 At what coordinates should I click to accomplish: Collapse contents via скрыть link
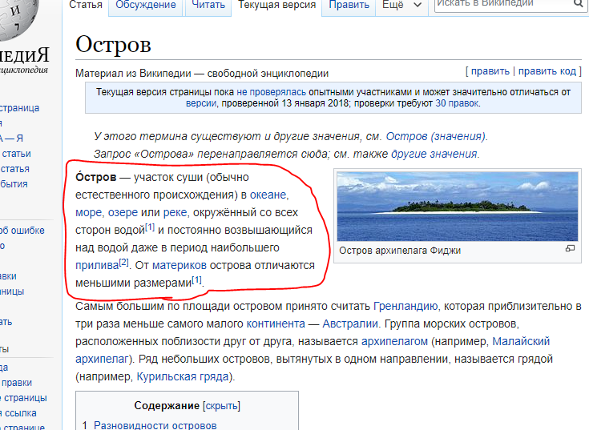click(222, 406)
